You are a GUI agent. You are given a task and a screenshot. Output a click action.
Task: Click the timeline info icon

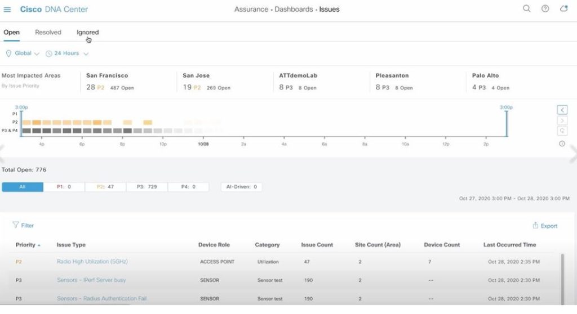tap(562, 143)
